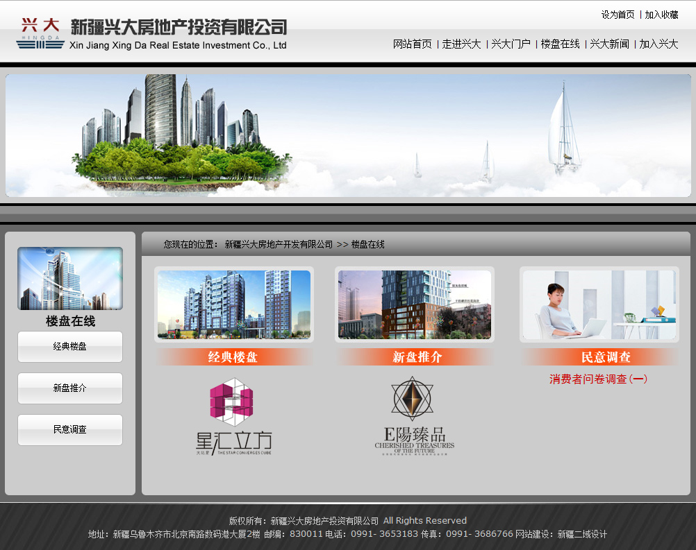This screenshot has width=696, height=550.
Task: Open the 星汇立方 project logo
Action: [233, 416]
